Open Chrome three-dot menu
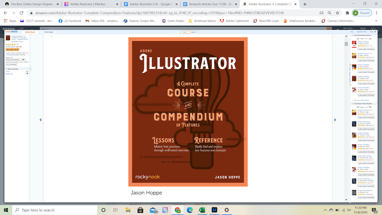The width and height of the screenshot is (382, 215). tap(376, 13)
